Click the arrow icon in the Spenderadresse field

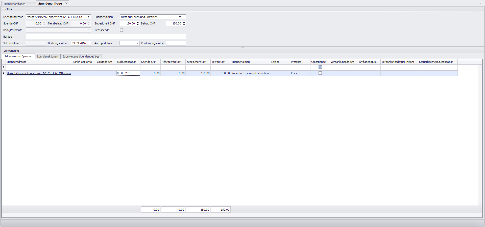(x=89, y=17)
